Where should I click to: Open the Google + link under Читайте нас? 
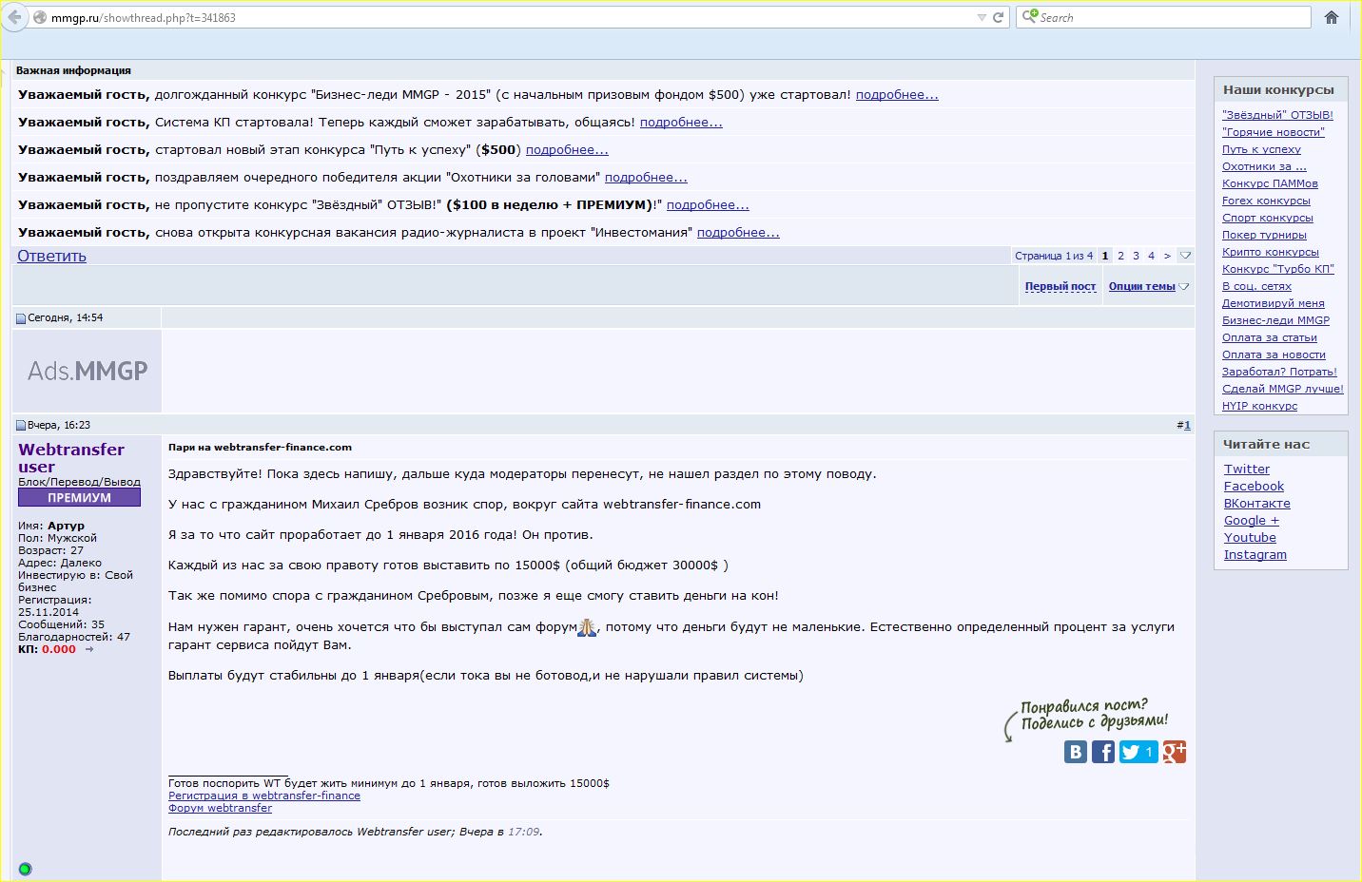[x=1251, y=521]
